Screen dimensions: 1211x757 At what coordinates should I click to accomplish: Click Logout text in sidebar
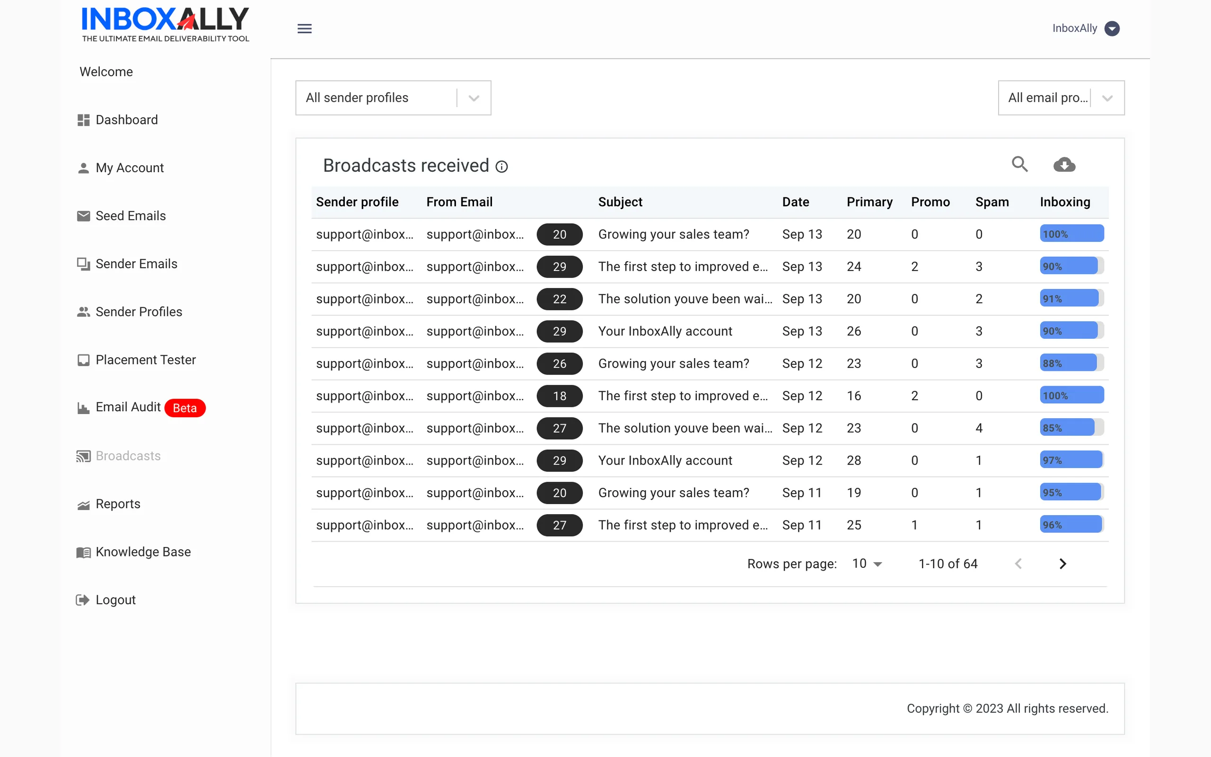tap(115, 600)
